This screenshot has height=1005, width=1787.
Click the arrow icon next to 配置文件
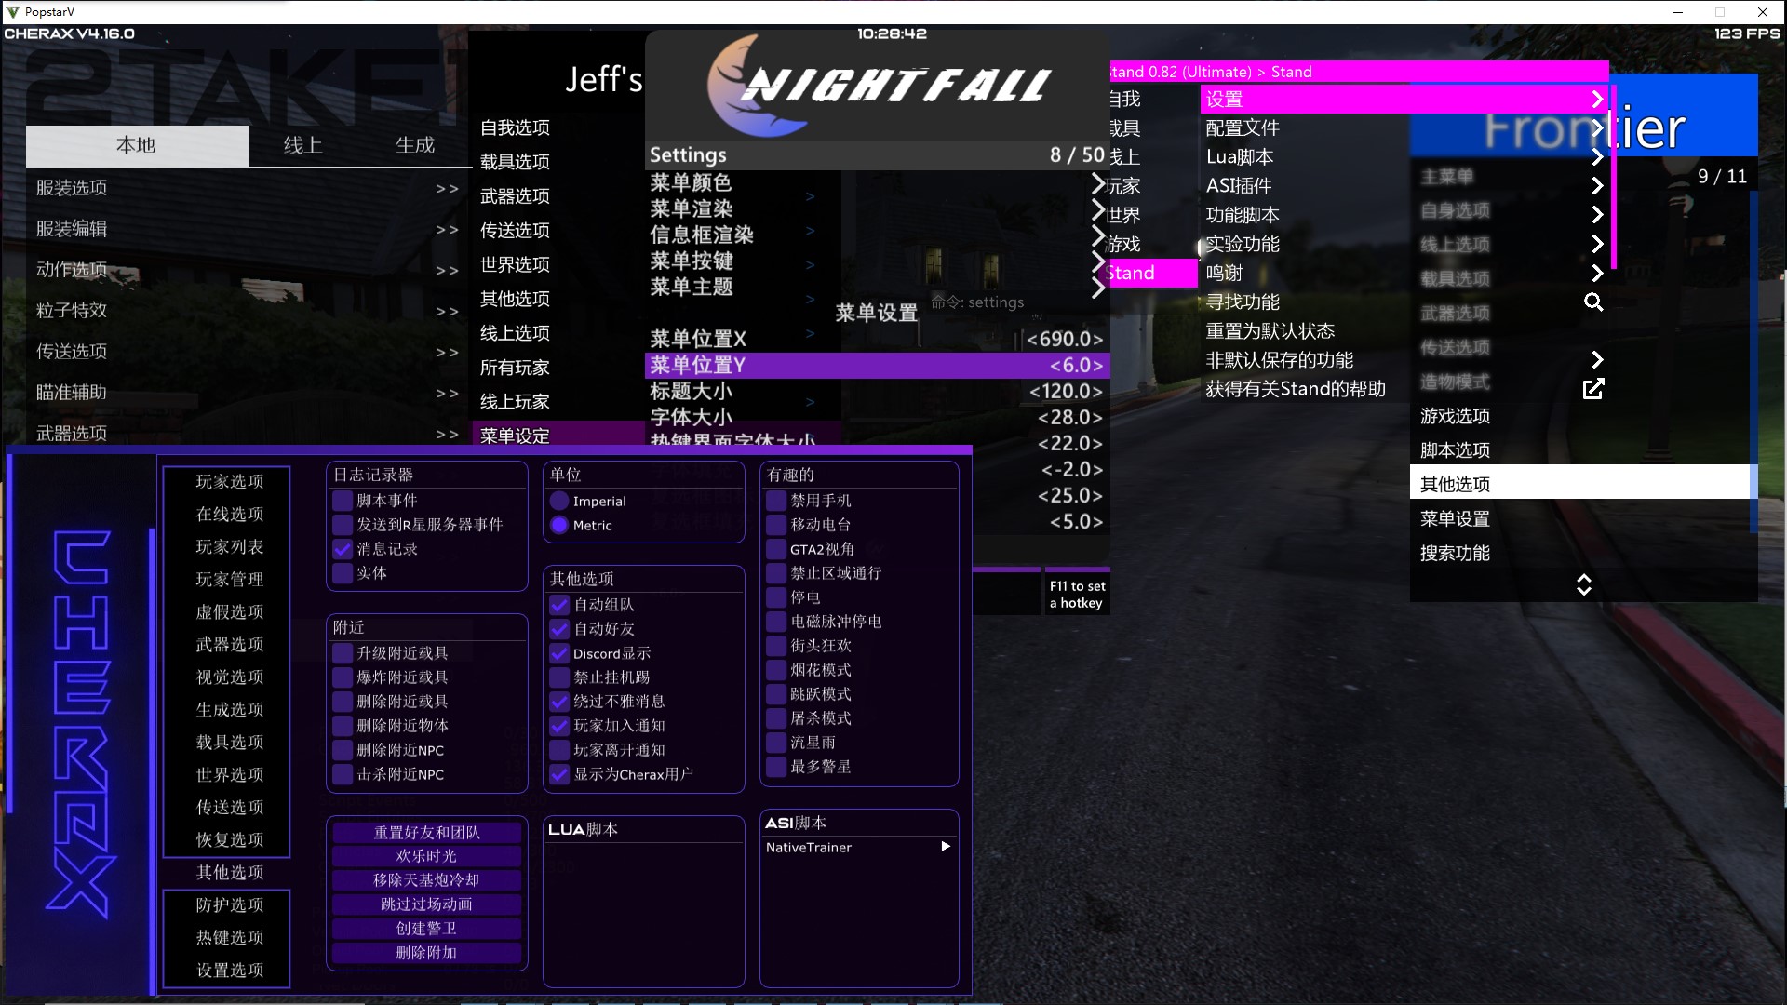[x=1597, y=128]
